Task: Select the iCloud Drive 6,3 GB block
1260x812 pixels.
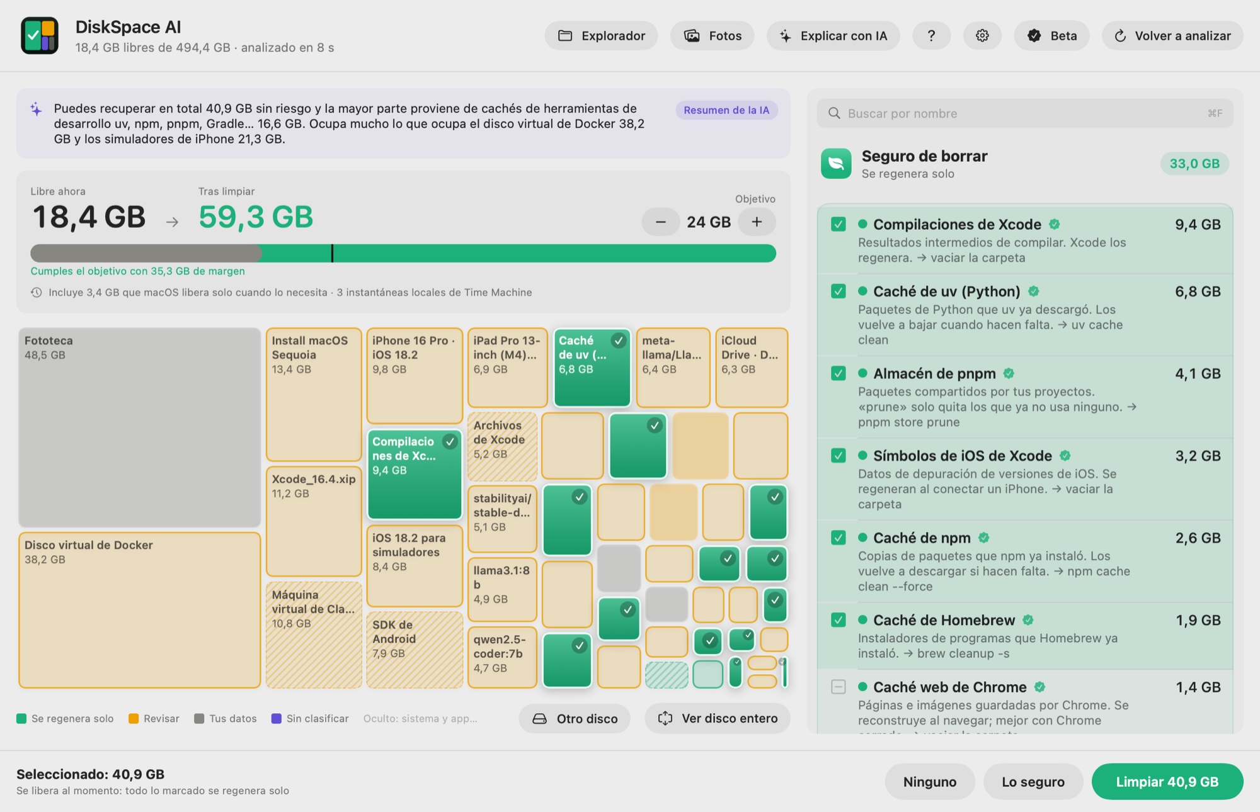Action: tap(752, 367)
